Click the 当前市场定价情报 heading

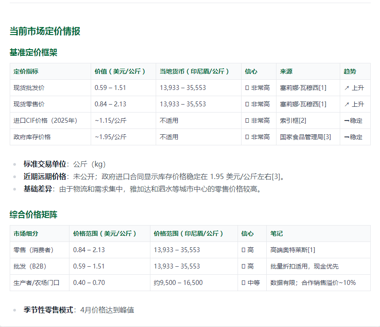coord(45,31)
